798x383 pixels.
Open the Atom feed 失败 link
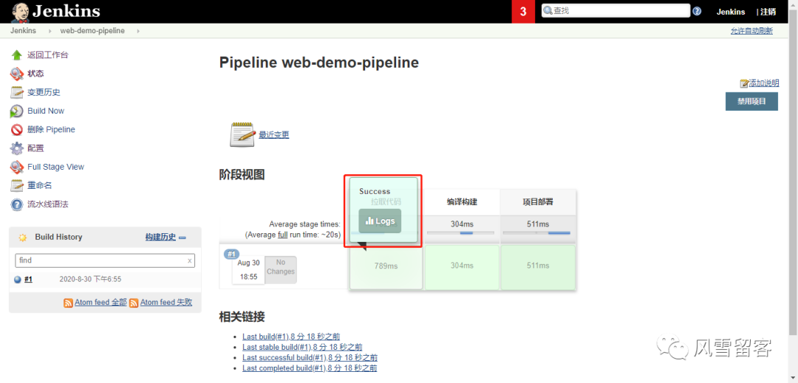[x=166, y=303]
